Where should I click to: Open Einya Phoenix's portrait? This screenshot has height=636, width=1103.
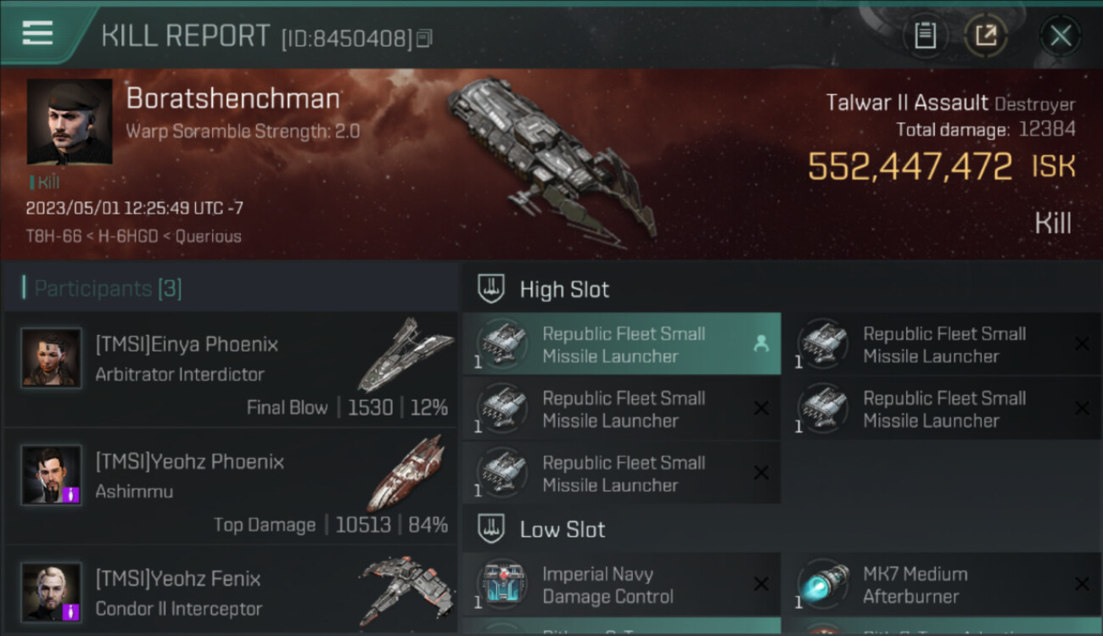(x=51, y=358)
